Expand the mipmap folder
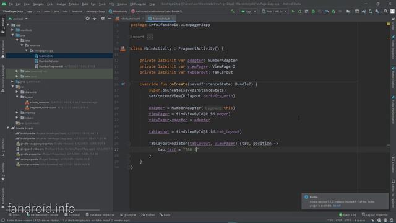This screenshot has height=223, width=396. coord(17,112)
